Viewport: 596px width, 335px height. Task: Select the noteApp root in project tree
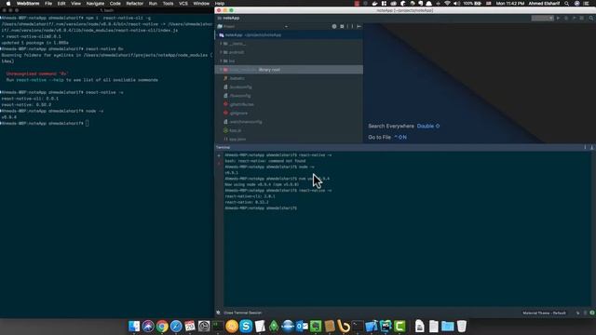tap(290, 35)
